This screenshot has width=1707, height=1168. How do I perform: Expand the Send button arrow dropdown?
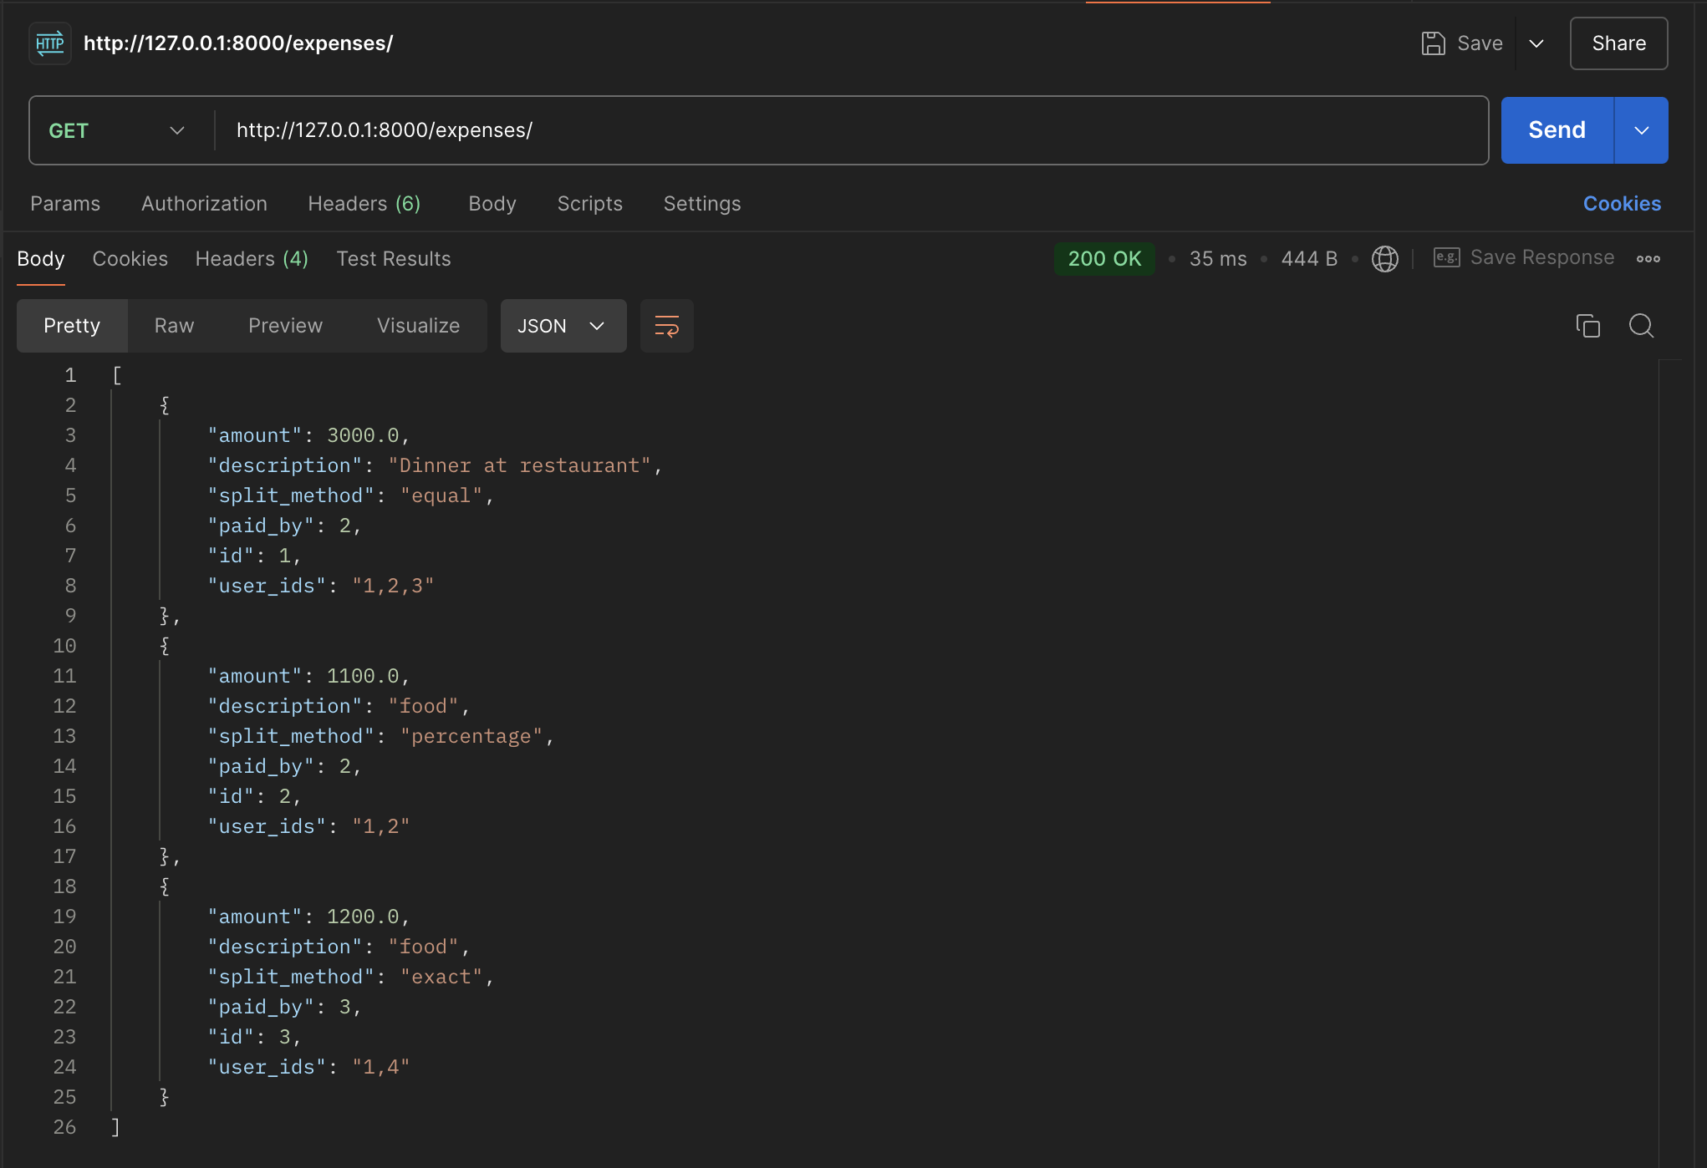(x=1641, y=130)
